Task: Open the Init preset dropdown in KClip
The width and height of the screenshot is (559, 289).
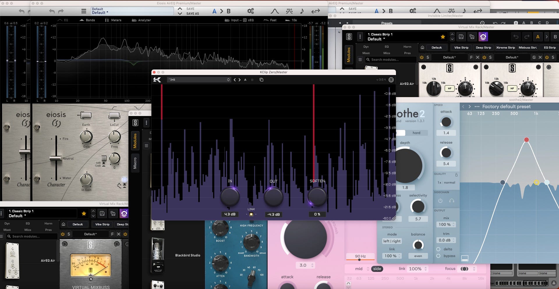Action: click(x=199, y=80)
